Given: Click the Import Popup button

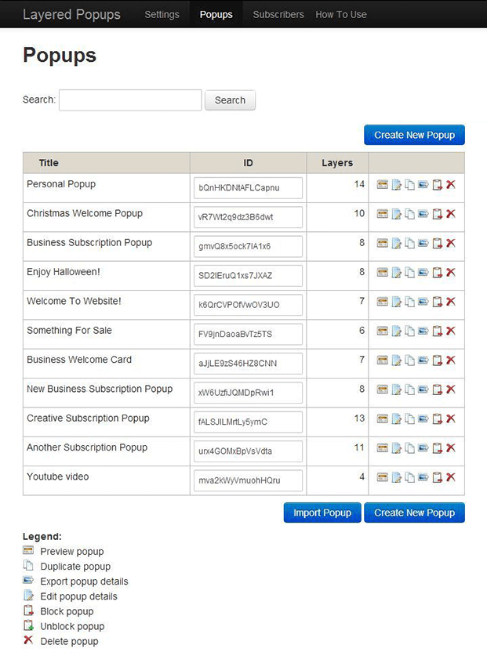Looking at the screenshot, I should (322, 513).
